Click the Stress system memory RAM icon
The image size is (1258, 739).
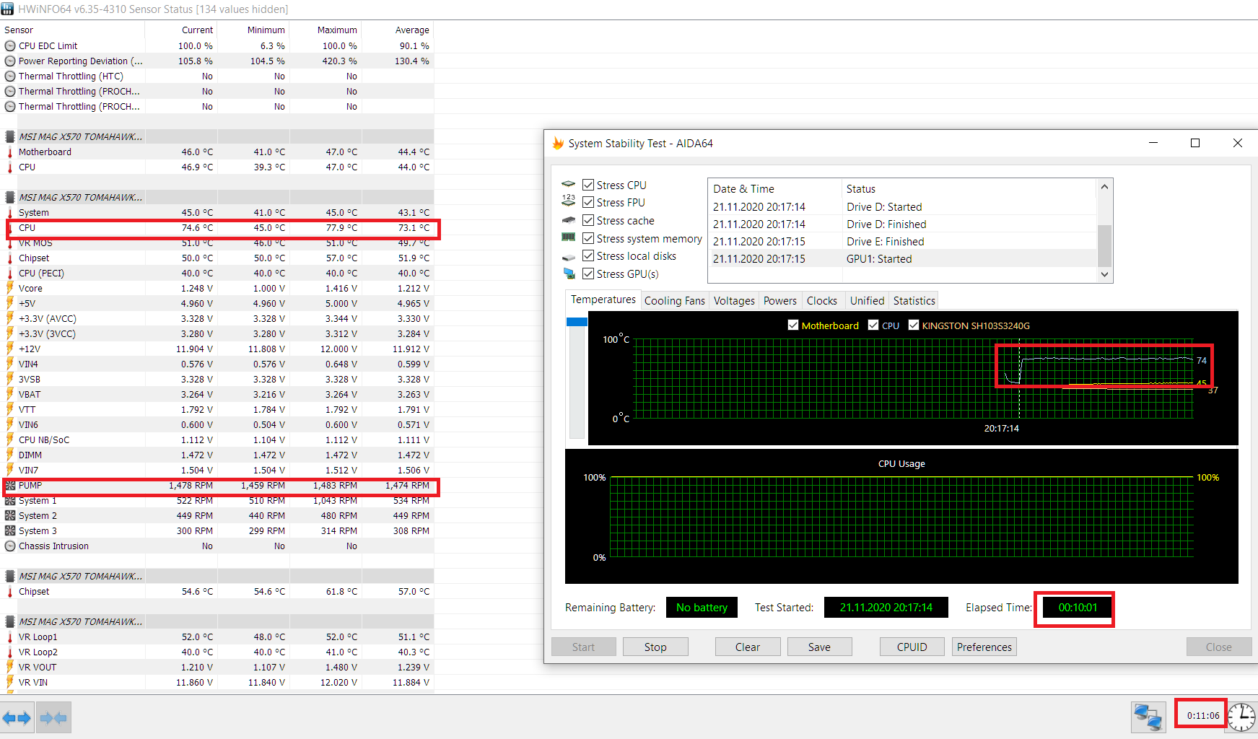coord(569,238)
